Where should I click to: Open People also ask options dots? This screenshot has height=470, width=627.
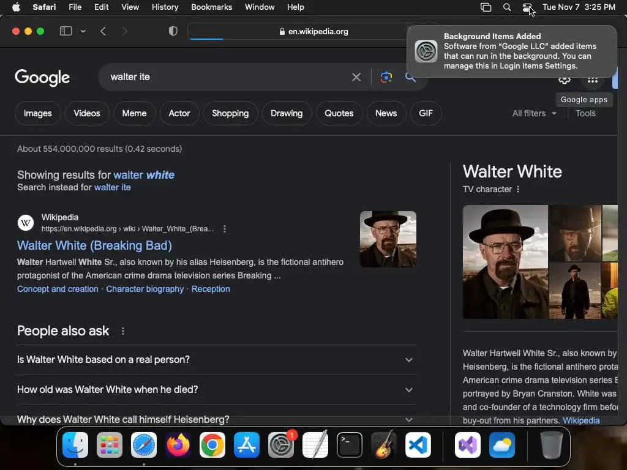(123, 331)
